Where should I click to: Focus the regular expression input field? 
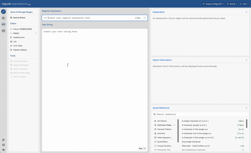[x=91, y=18]
